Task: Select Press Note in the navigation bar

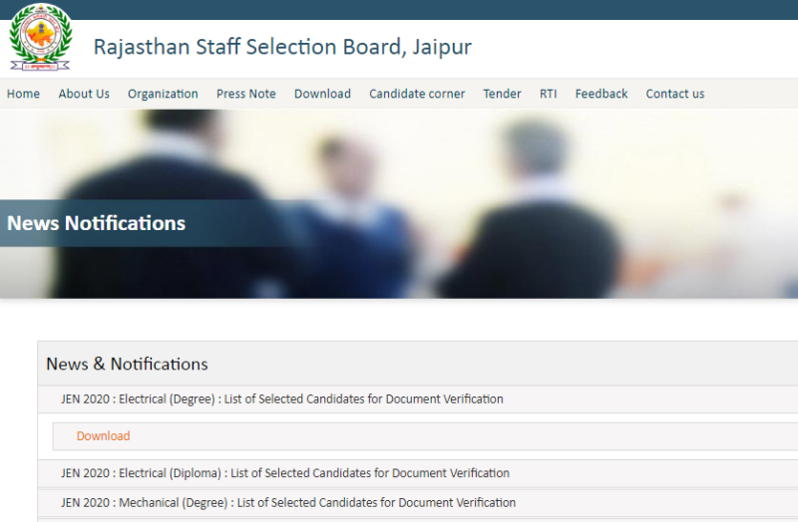Action: [x=246, y=94]
